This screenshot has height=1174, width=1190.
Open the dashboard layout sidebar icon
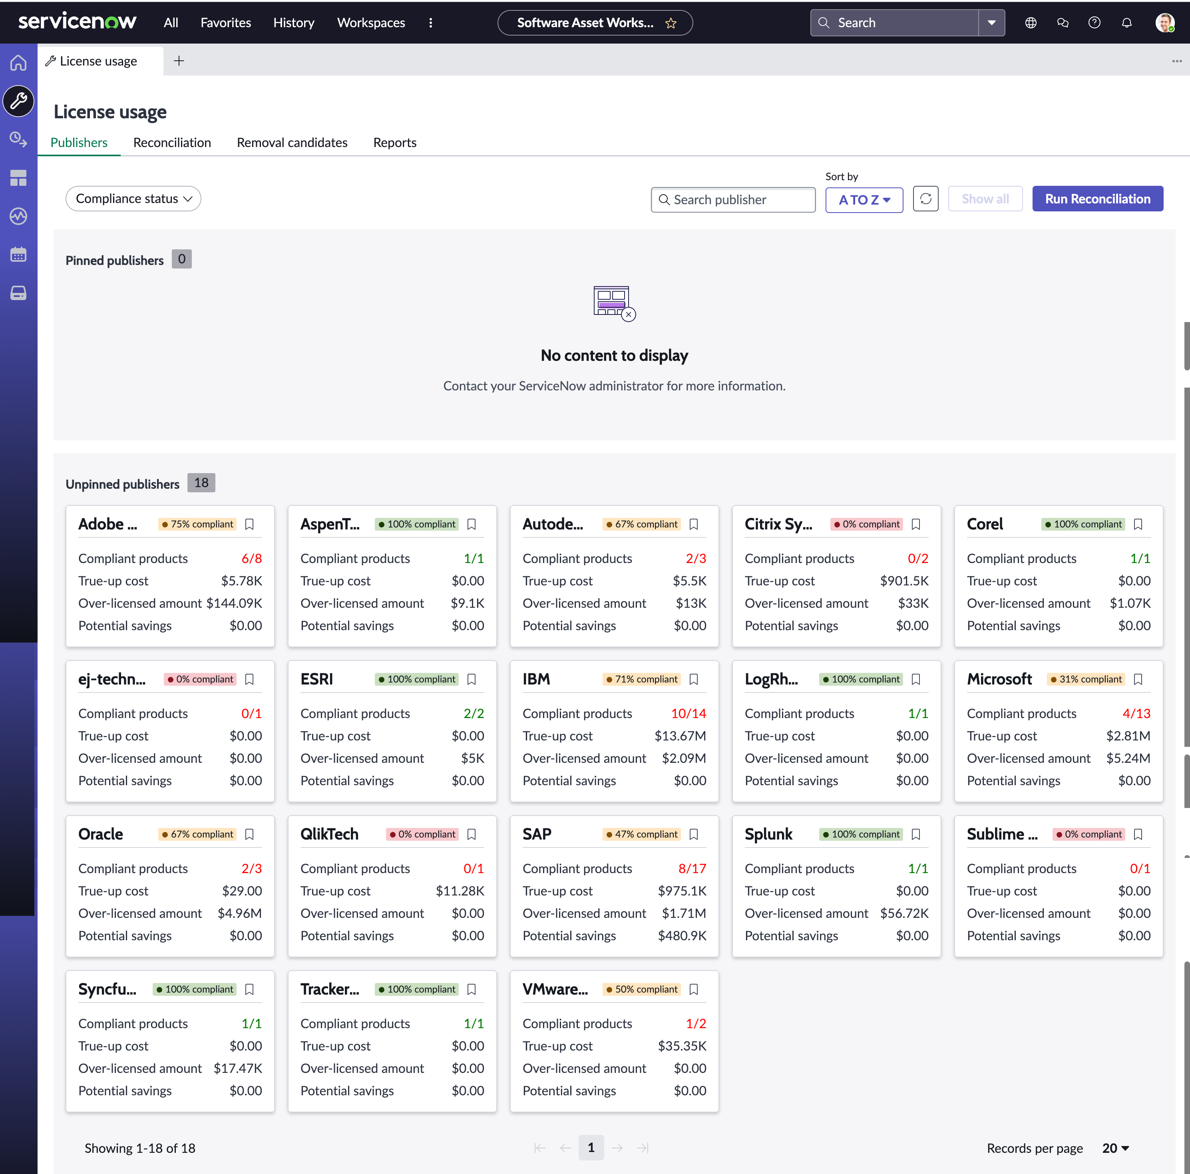[x=18, y=178]
